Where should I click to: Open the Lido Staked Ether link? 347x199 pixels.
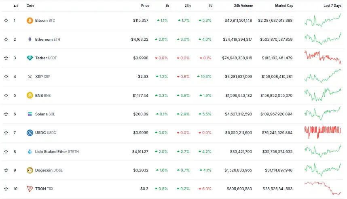tap(51, 151)
